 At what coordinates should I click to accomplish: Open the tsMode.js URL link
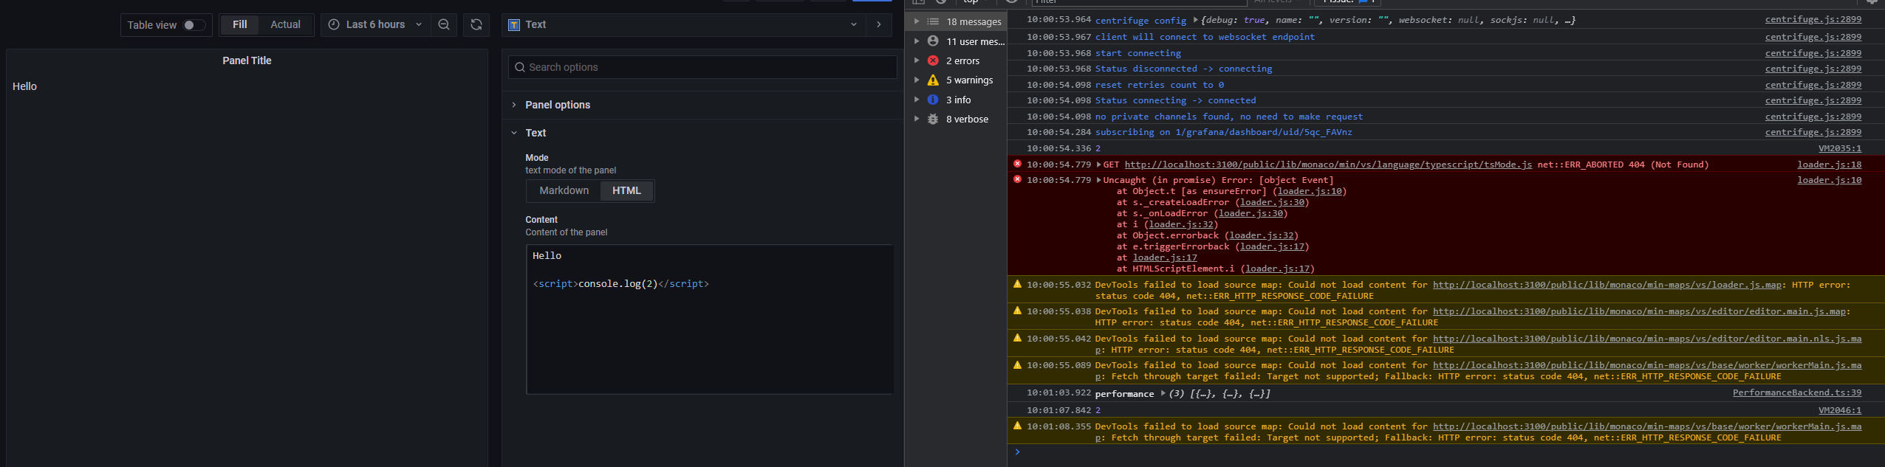coord(1328,165)
